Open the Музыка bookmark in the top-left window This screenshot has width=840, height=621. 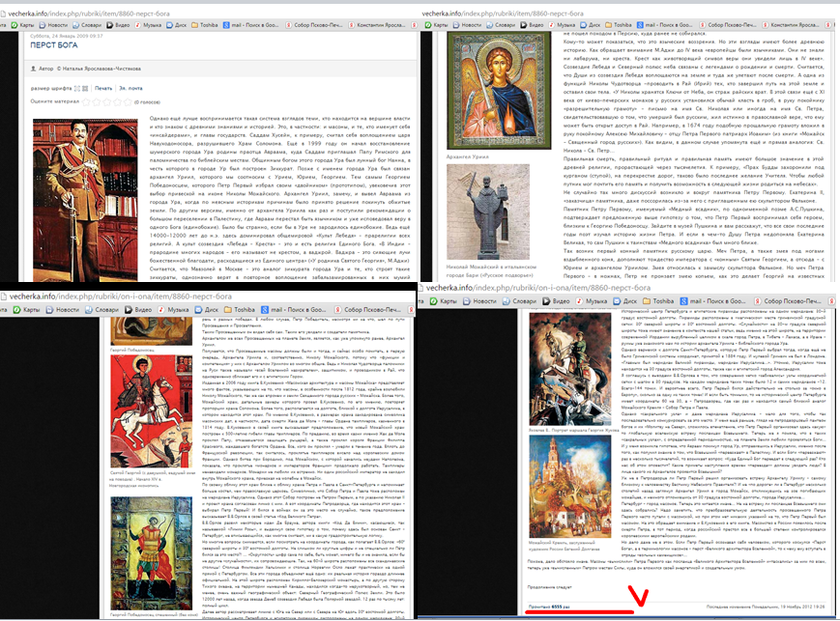click(x=149, y=25)
